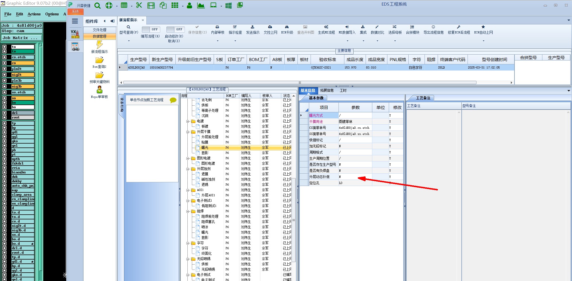Open the Options menu in Graphic Editor
572x281 pixels.
click(x=52, y=14)
